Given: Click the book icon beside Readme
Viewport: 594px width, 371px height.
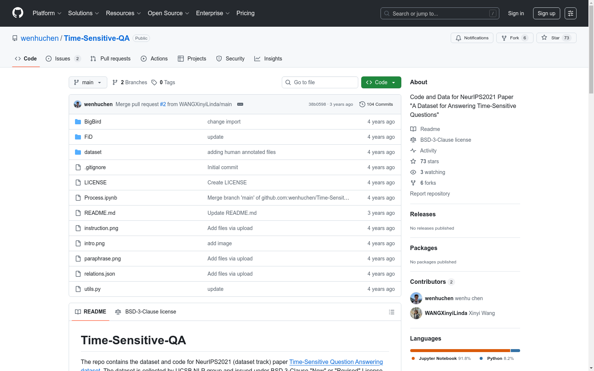Looking at the screenshot, I should point(413,129).
